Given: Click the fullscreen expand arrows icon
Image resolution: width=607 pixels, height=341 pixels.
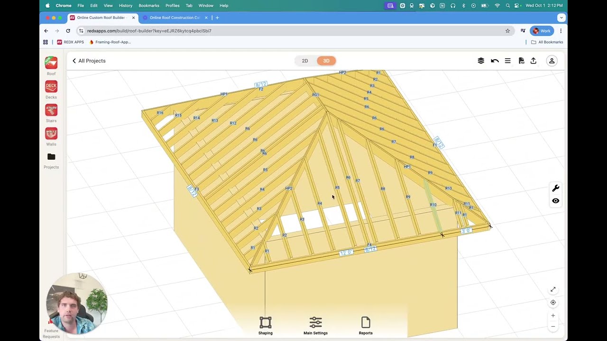Looking at the screenshot, I should tap(553, 289).
